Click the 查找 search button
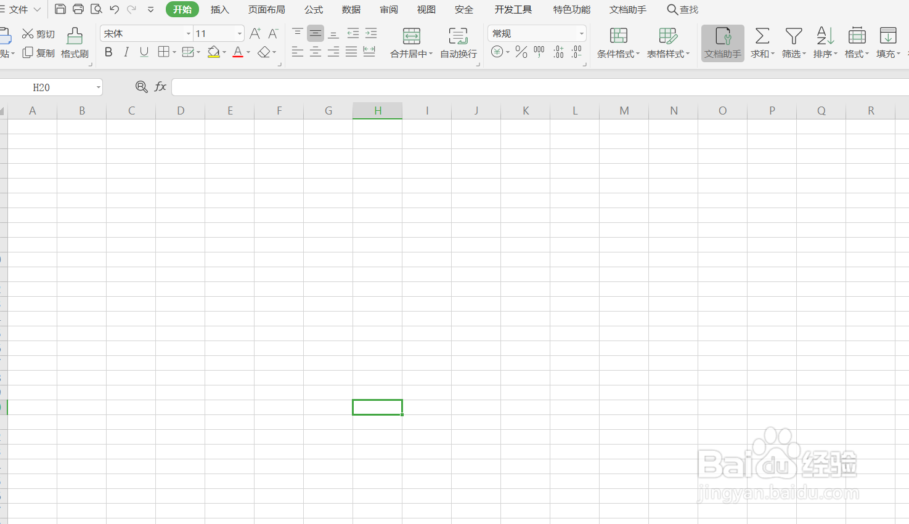909x524 pixels. 683,9
